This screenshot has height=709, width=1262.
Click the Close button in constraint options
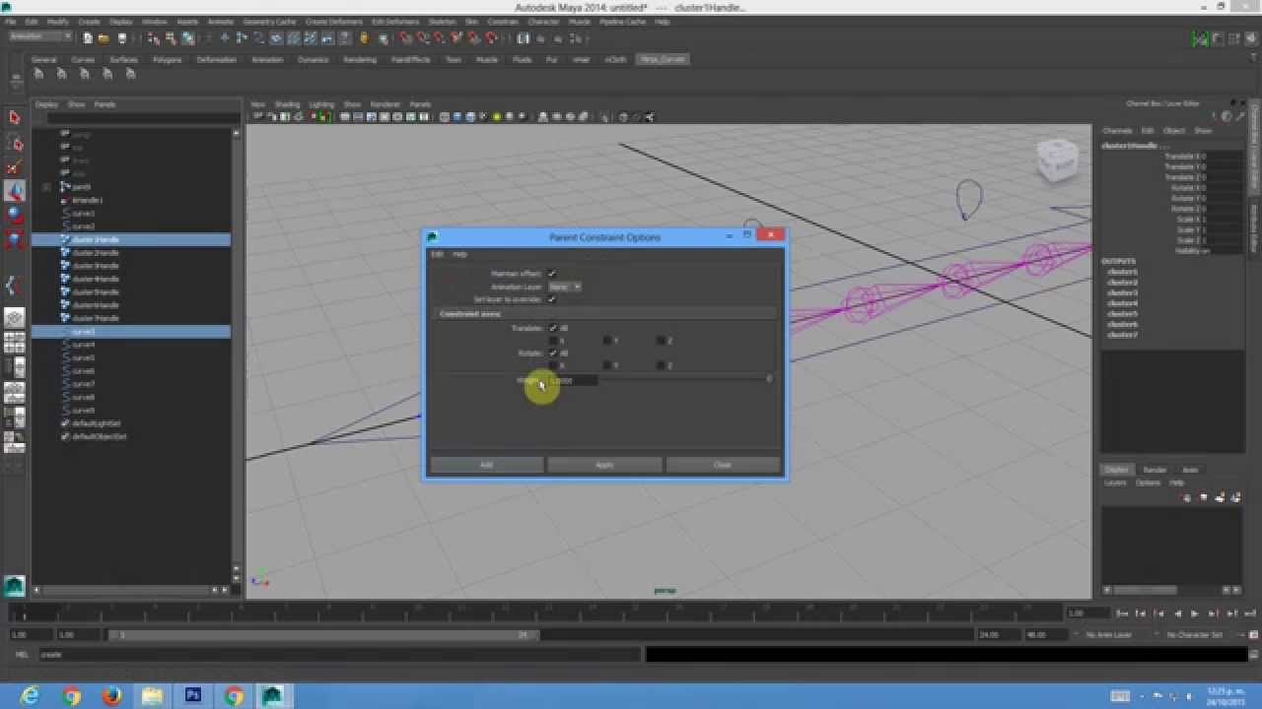click(x=723, y=465)
